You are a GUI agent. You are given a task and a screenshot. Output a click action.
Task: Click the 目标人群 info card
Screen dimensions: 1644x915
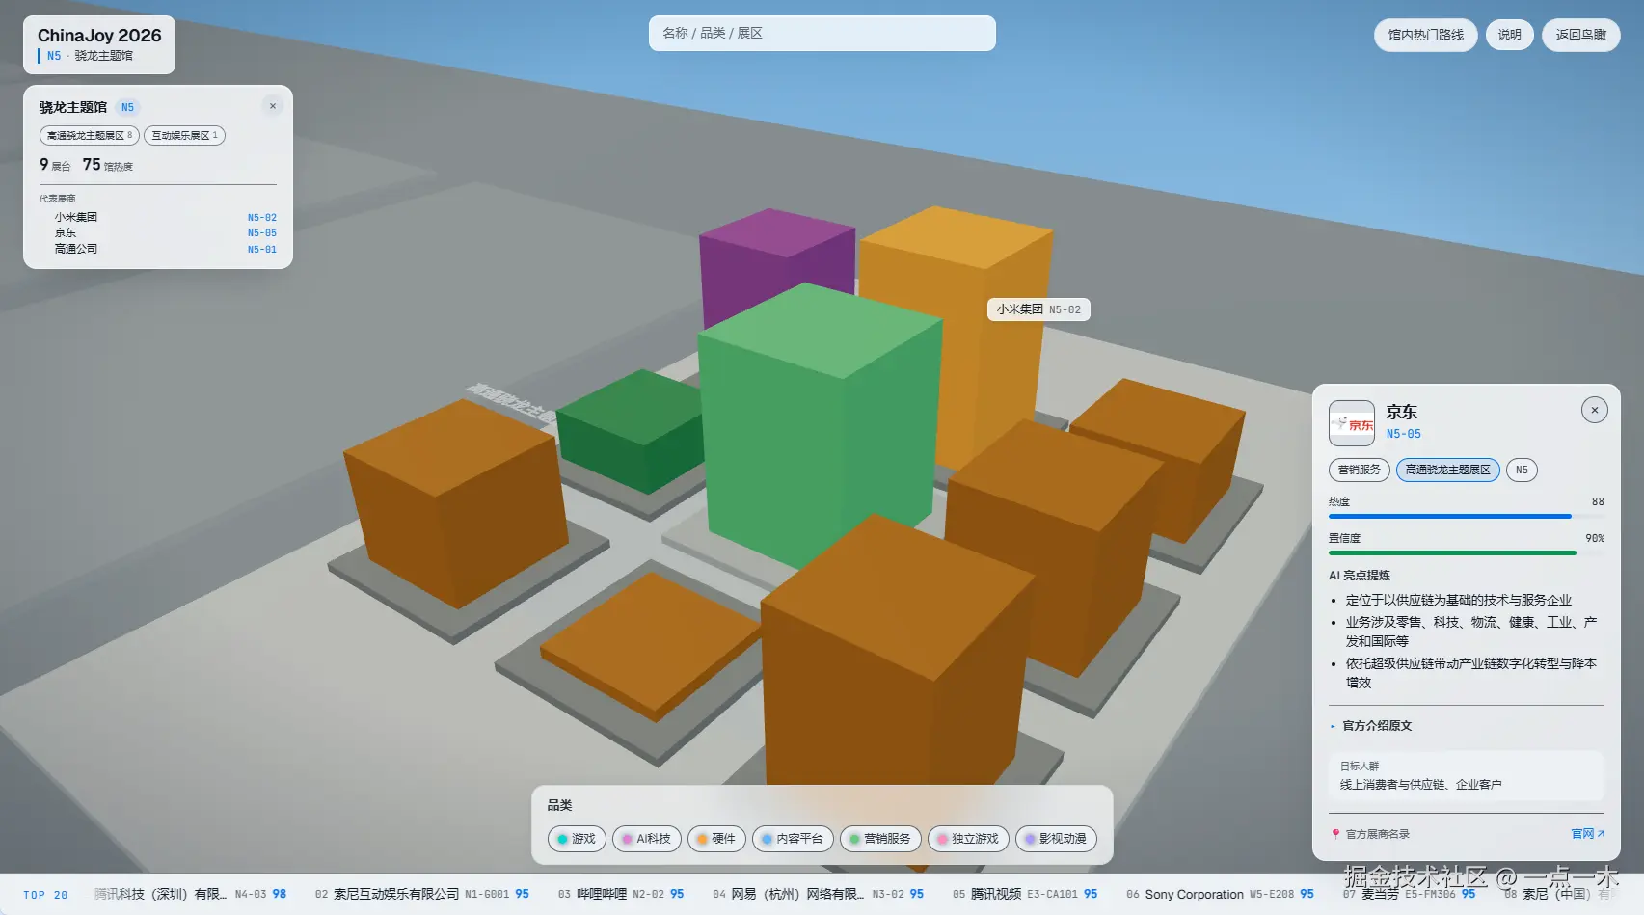[1467, 775]
